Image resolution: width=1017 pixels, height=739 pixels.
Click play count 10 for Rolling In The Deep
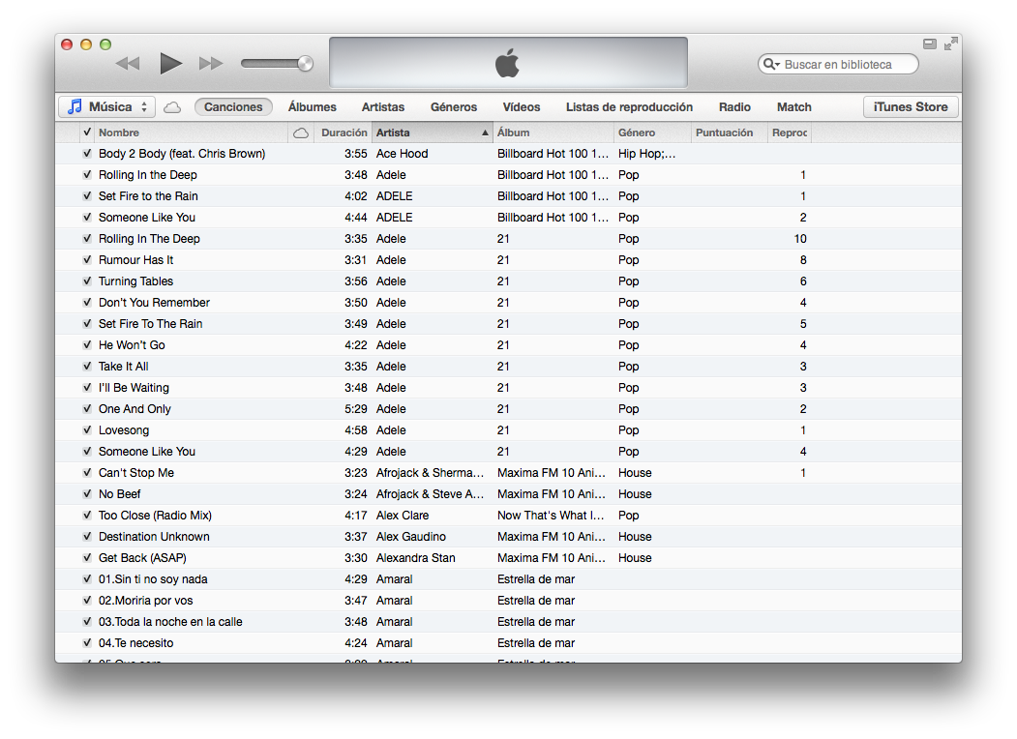pos(800,239)
